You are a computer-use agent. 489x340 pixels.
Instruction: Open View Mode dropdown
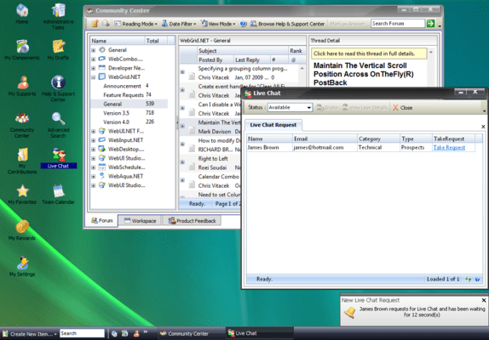(x=218, y=24)
